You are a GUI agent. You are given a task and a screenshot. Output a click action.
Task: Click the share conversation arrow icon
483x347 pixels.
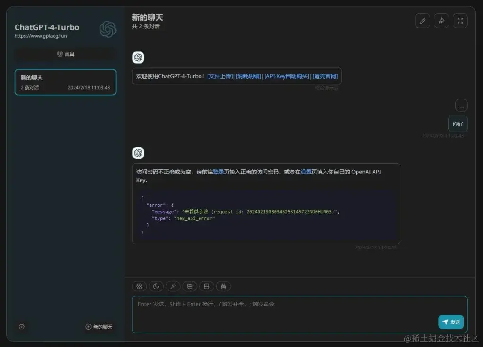pos(441,21)
